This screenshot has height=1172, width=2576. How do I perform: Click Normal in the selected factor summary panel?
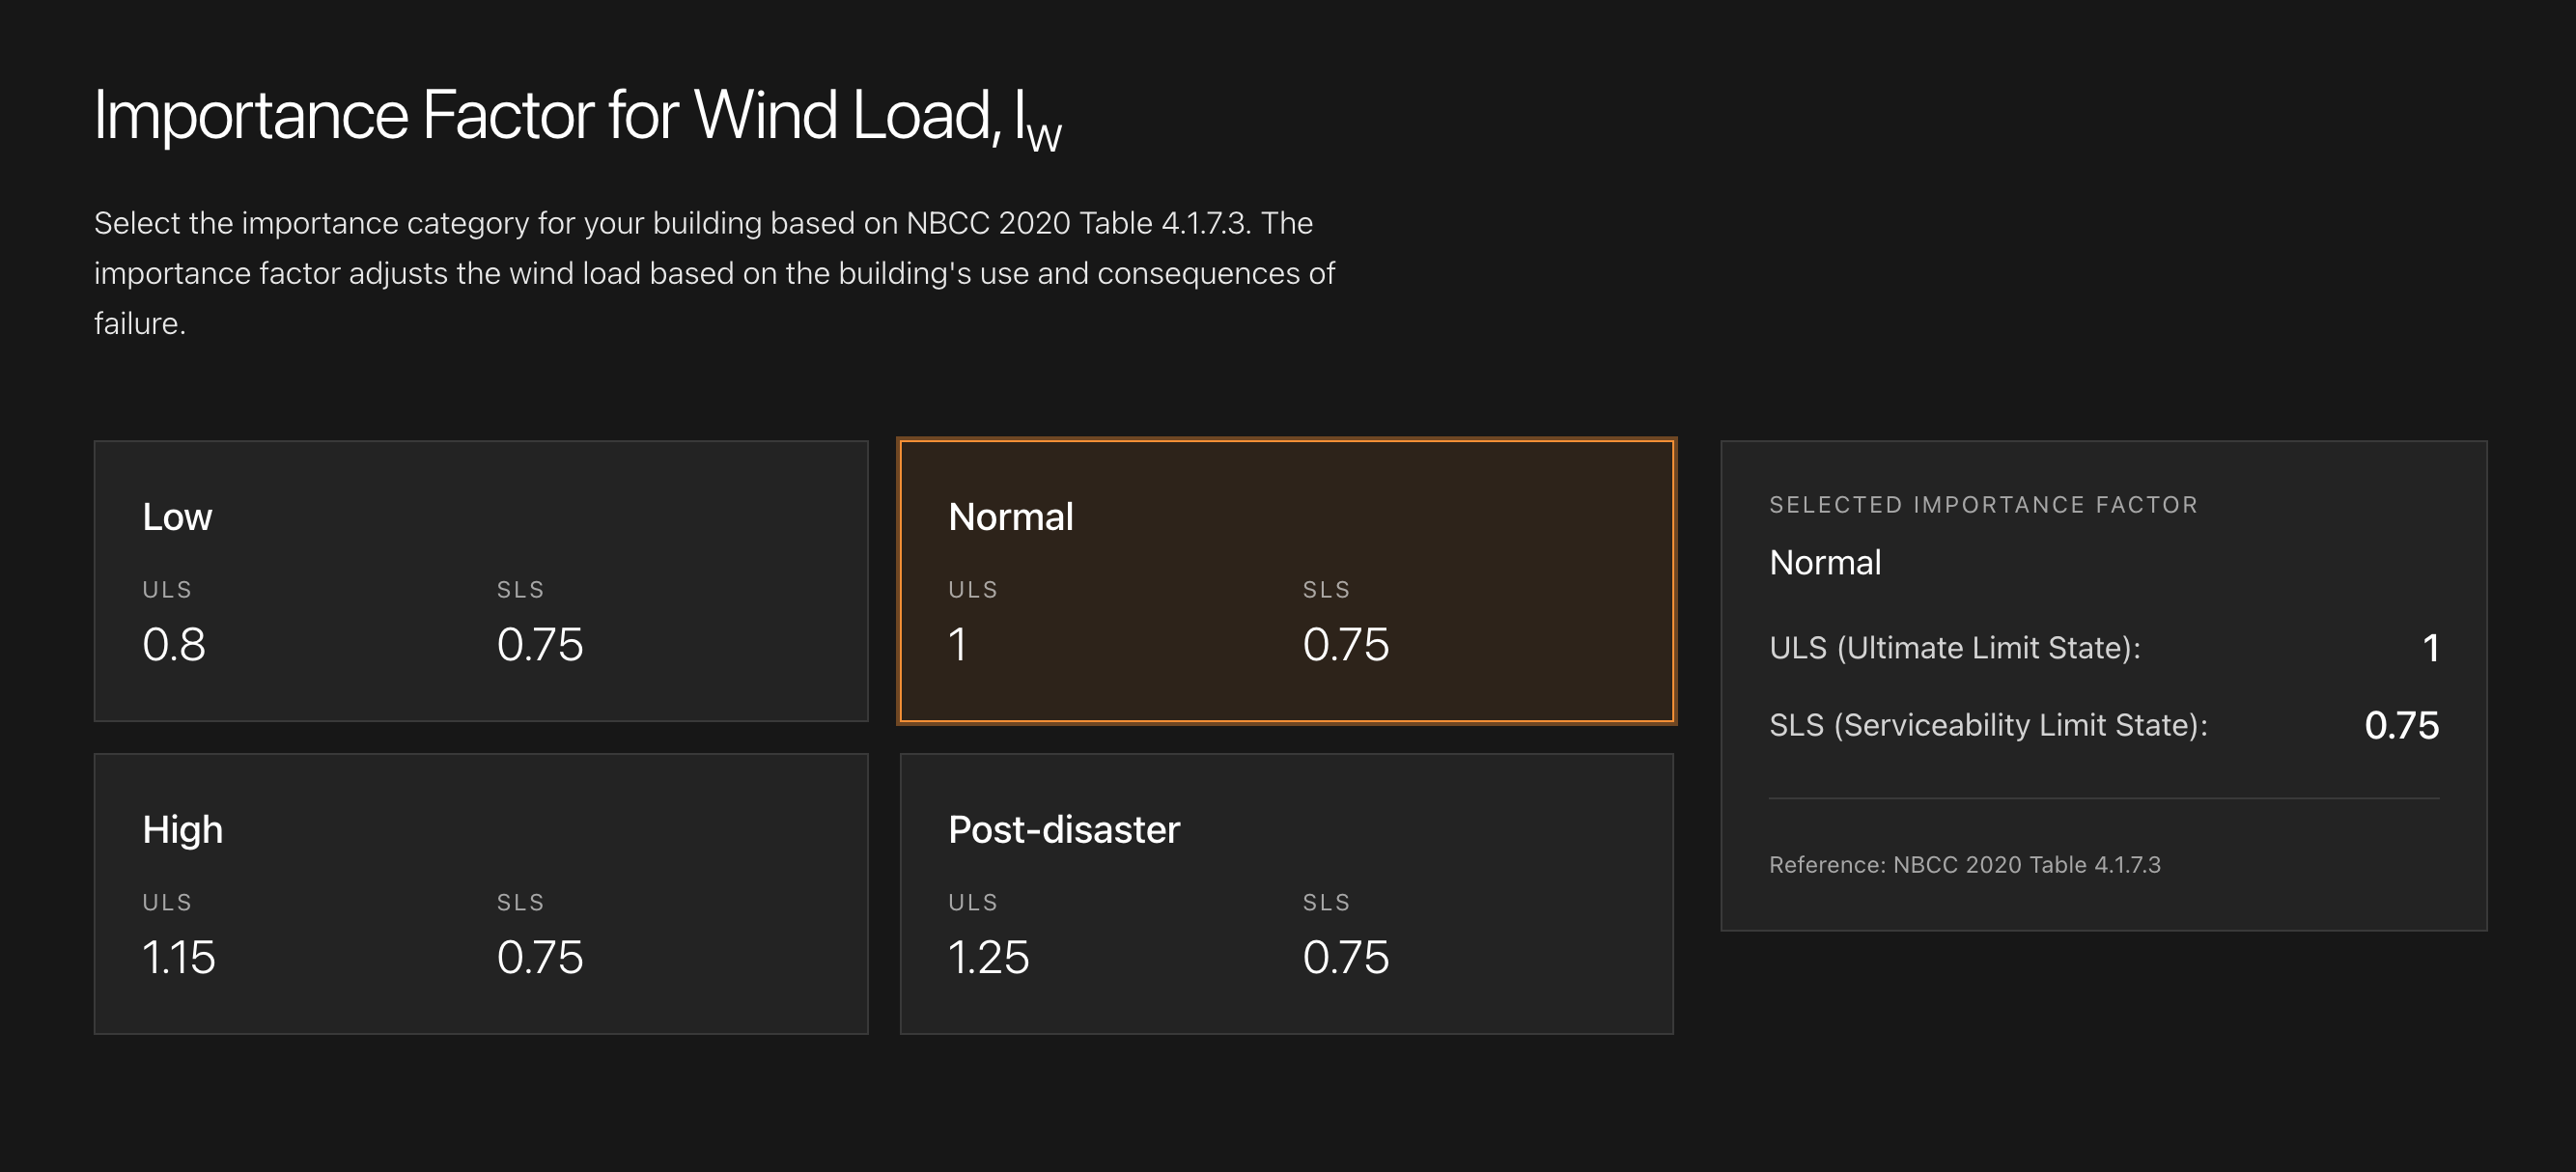click(x=1826, y=562)
